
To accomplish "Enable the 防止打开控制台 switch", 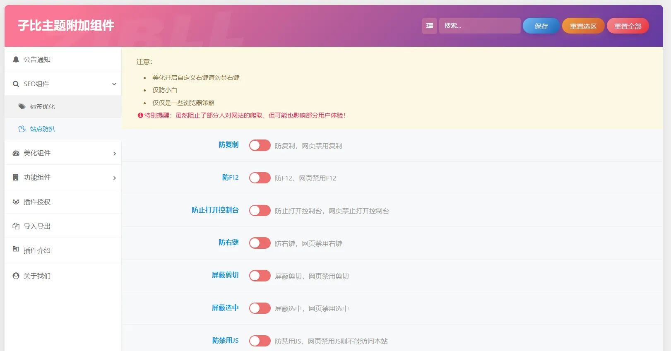I will click(x=260, y=211).
